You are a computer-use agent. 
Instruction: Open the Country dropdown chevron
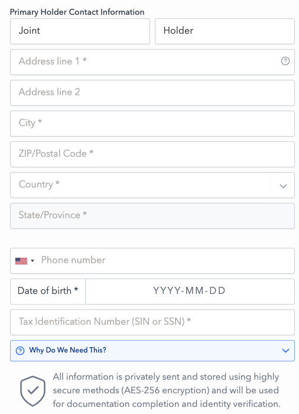pos(283,186)
